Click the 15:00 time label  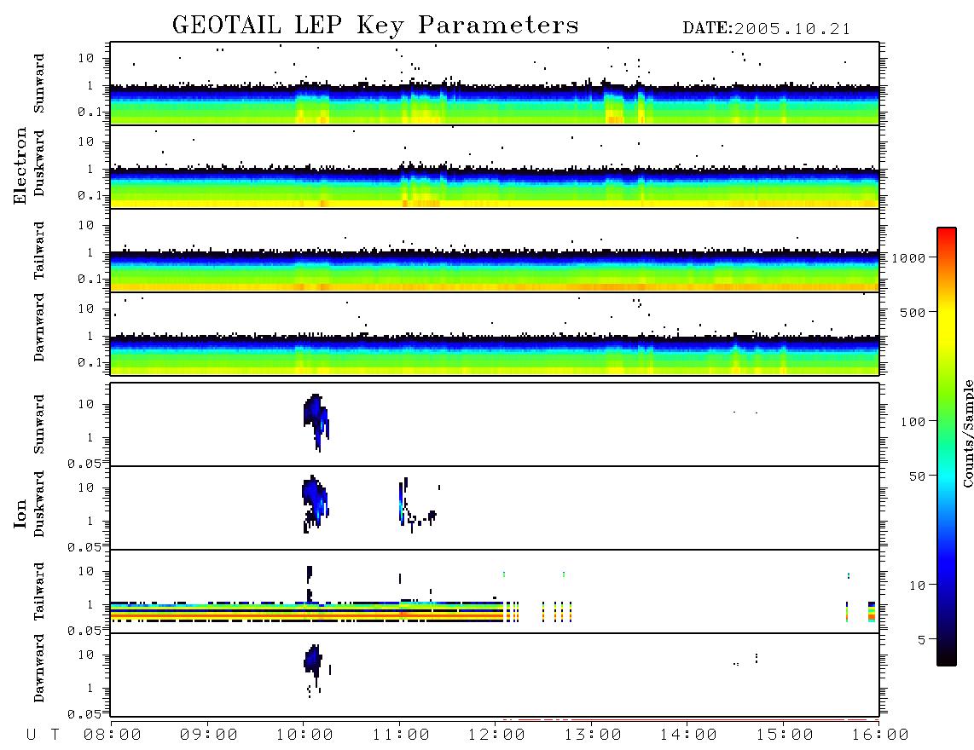(x=785, y=735)
